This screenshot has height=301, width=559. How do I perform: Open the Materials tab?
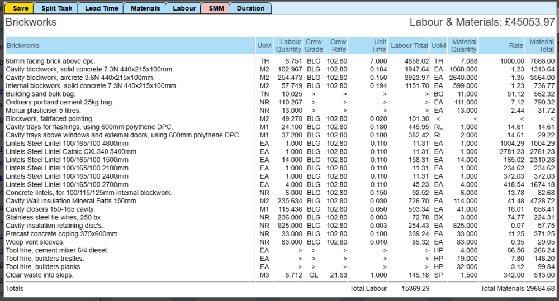click(145, 8)
